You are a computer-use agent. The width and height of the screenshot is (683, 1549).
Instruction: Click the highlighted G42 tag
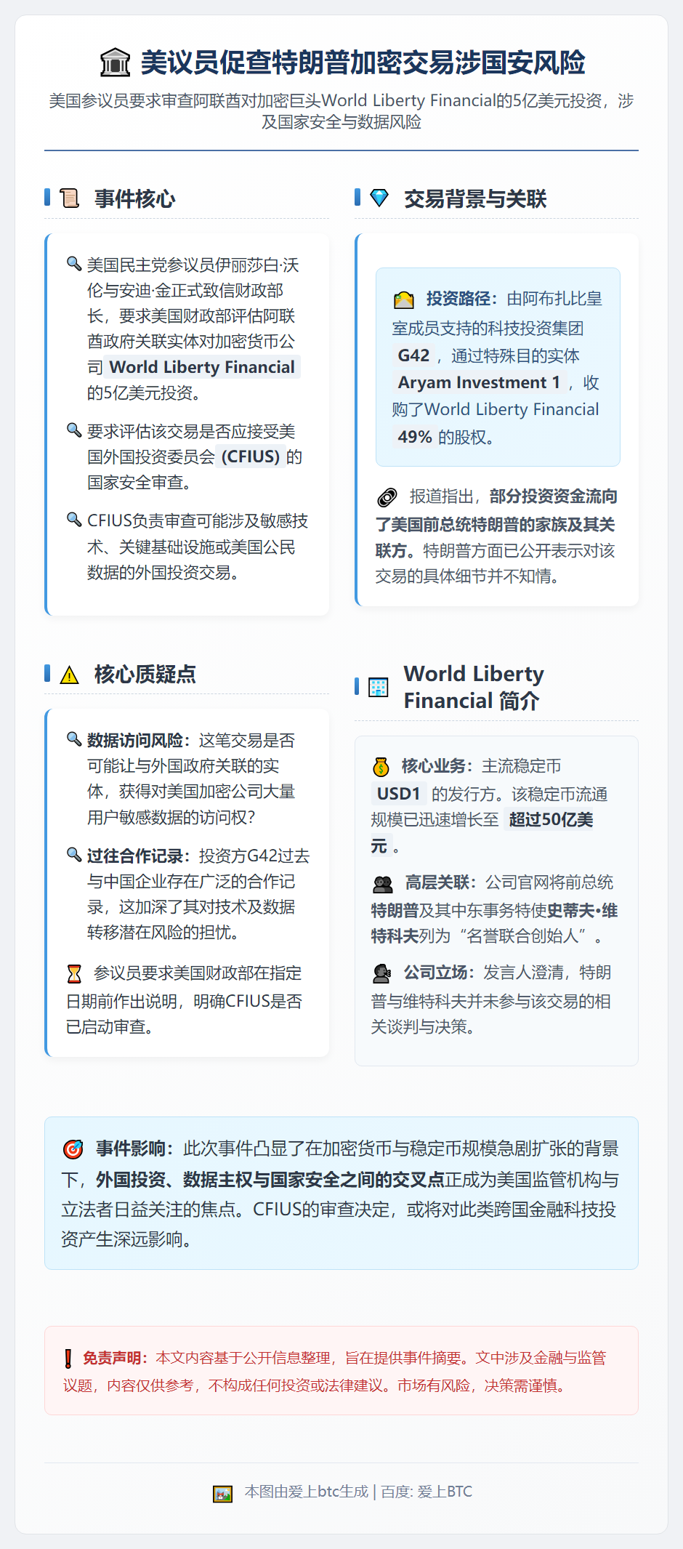click(x=413, y=355)
